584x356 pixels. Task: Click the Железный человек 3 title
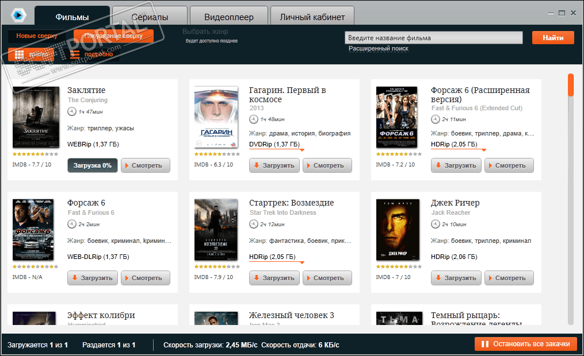tap(291, 315)
